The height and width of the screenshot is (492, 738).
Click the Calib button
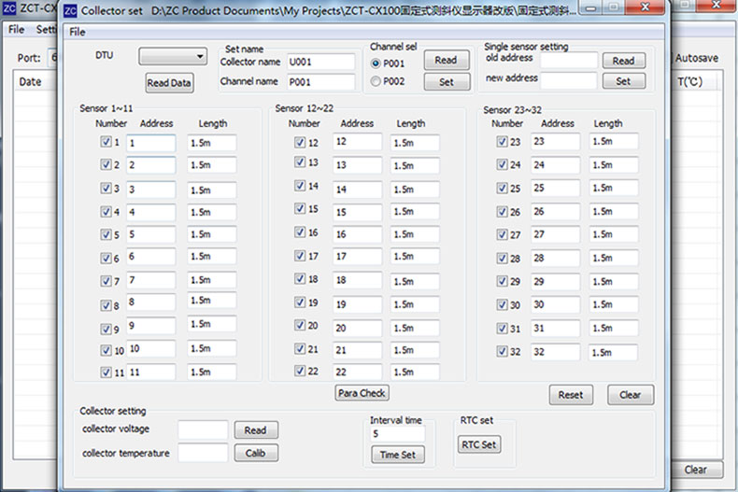[255, 454]
